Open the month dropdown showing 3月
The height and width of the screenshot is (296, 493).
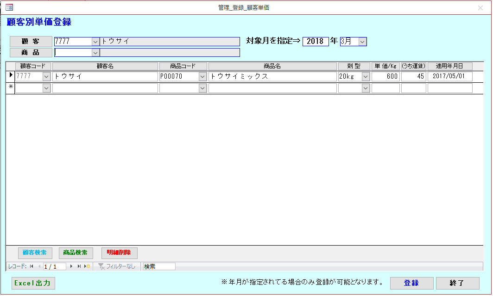(x=362, y=42)
